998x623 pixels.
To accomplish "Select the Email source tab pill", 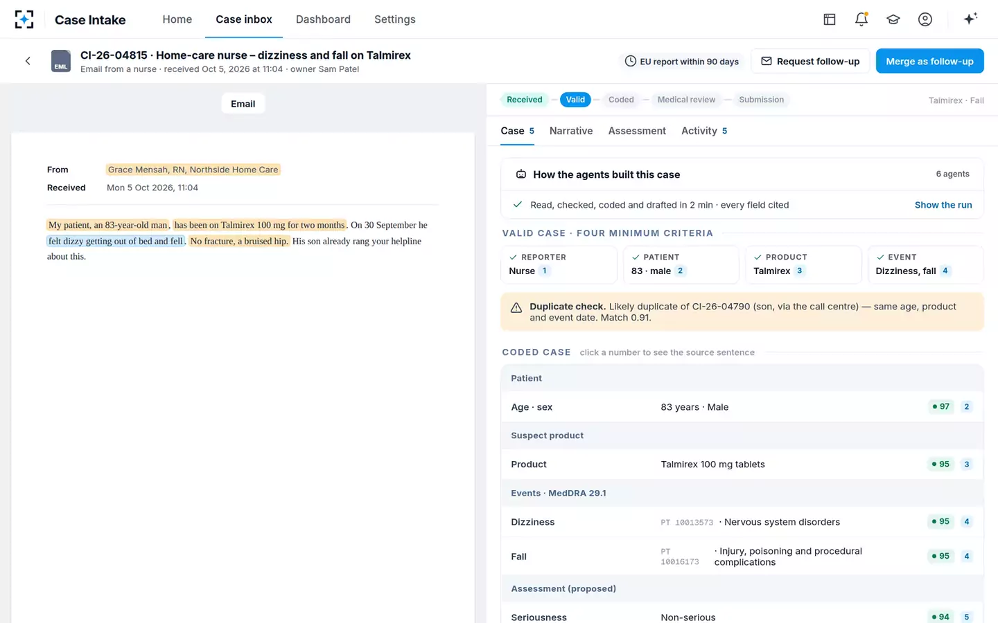I will click(243, 104).
